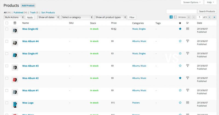
Task: Open the Show all dates dropdown
Action: (48, 17)
